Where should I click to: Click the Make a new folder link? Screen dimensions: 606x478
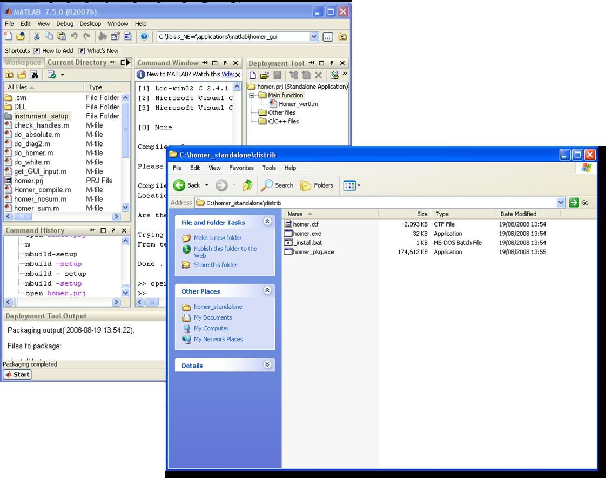218,238
